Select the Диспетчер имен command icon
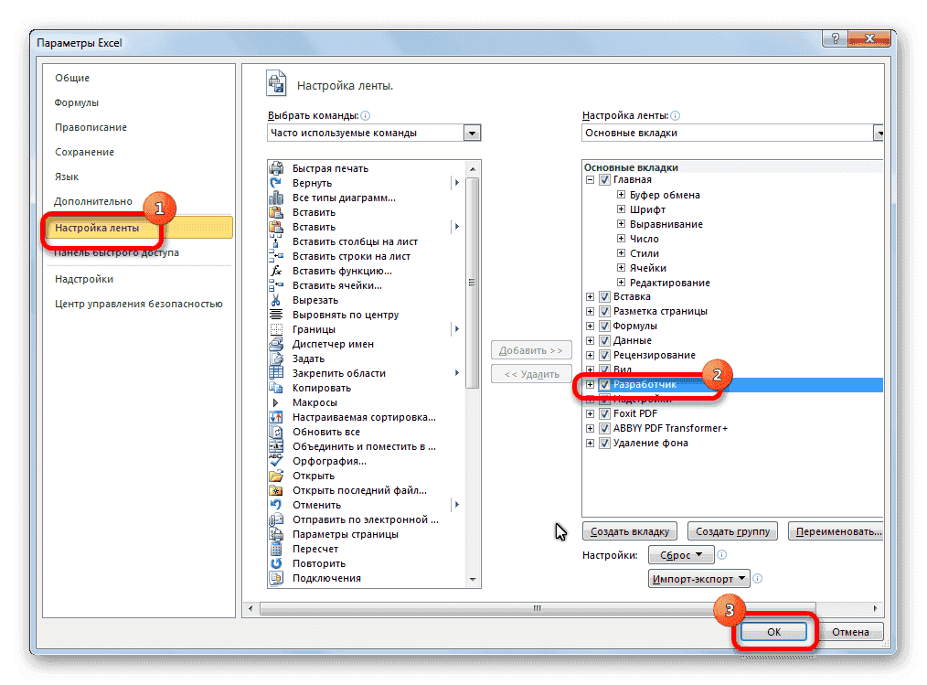The image size is (927, 685). (x=276, y=343)
